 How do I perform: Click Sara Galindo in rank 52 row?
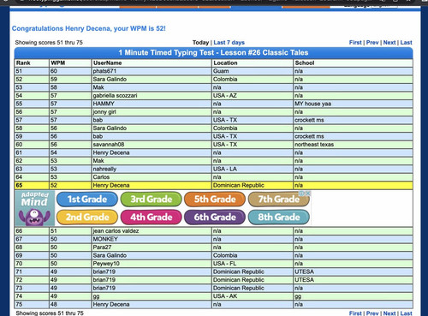click(x=110, y=80)
